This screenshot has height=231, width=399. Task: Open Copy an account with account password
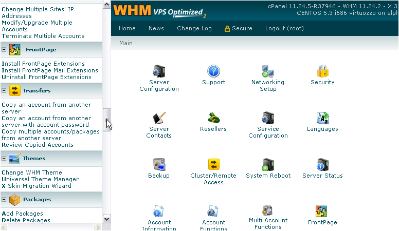46,122
